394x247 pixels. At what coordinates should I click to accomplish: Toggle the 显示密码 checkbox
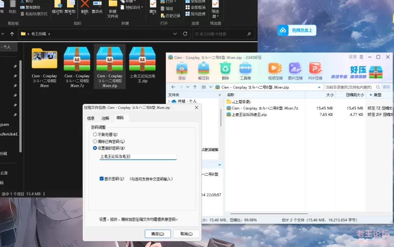coord(101,179)
